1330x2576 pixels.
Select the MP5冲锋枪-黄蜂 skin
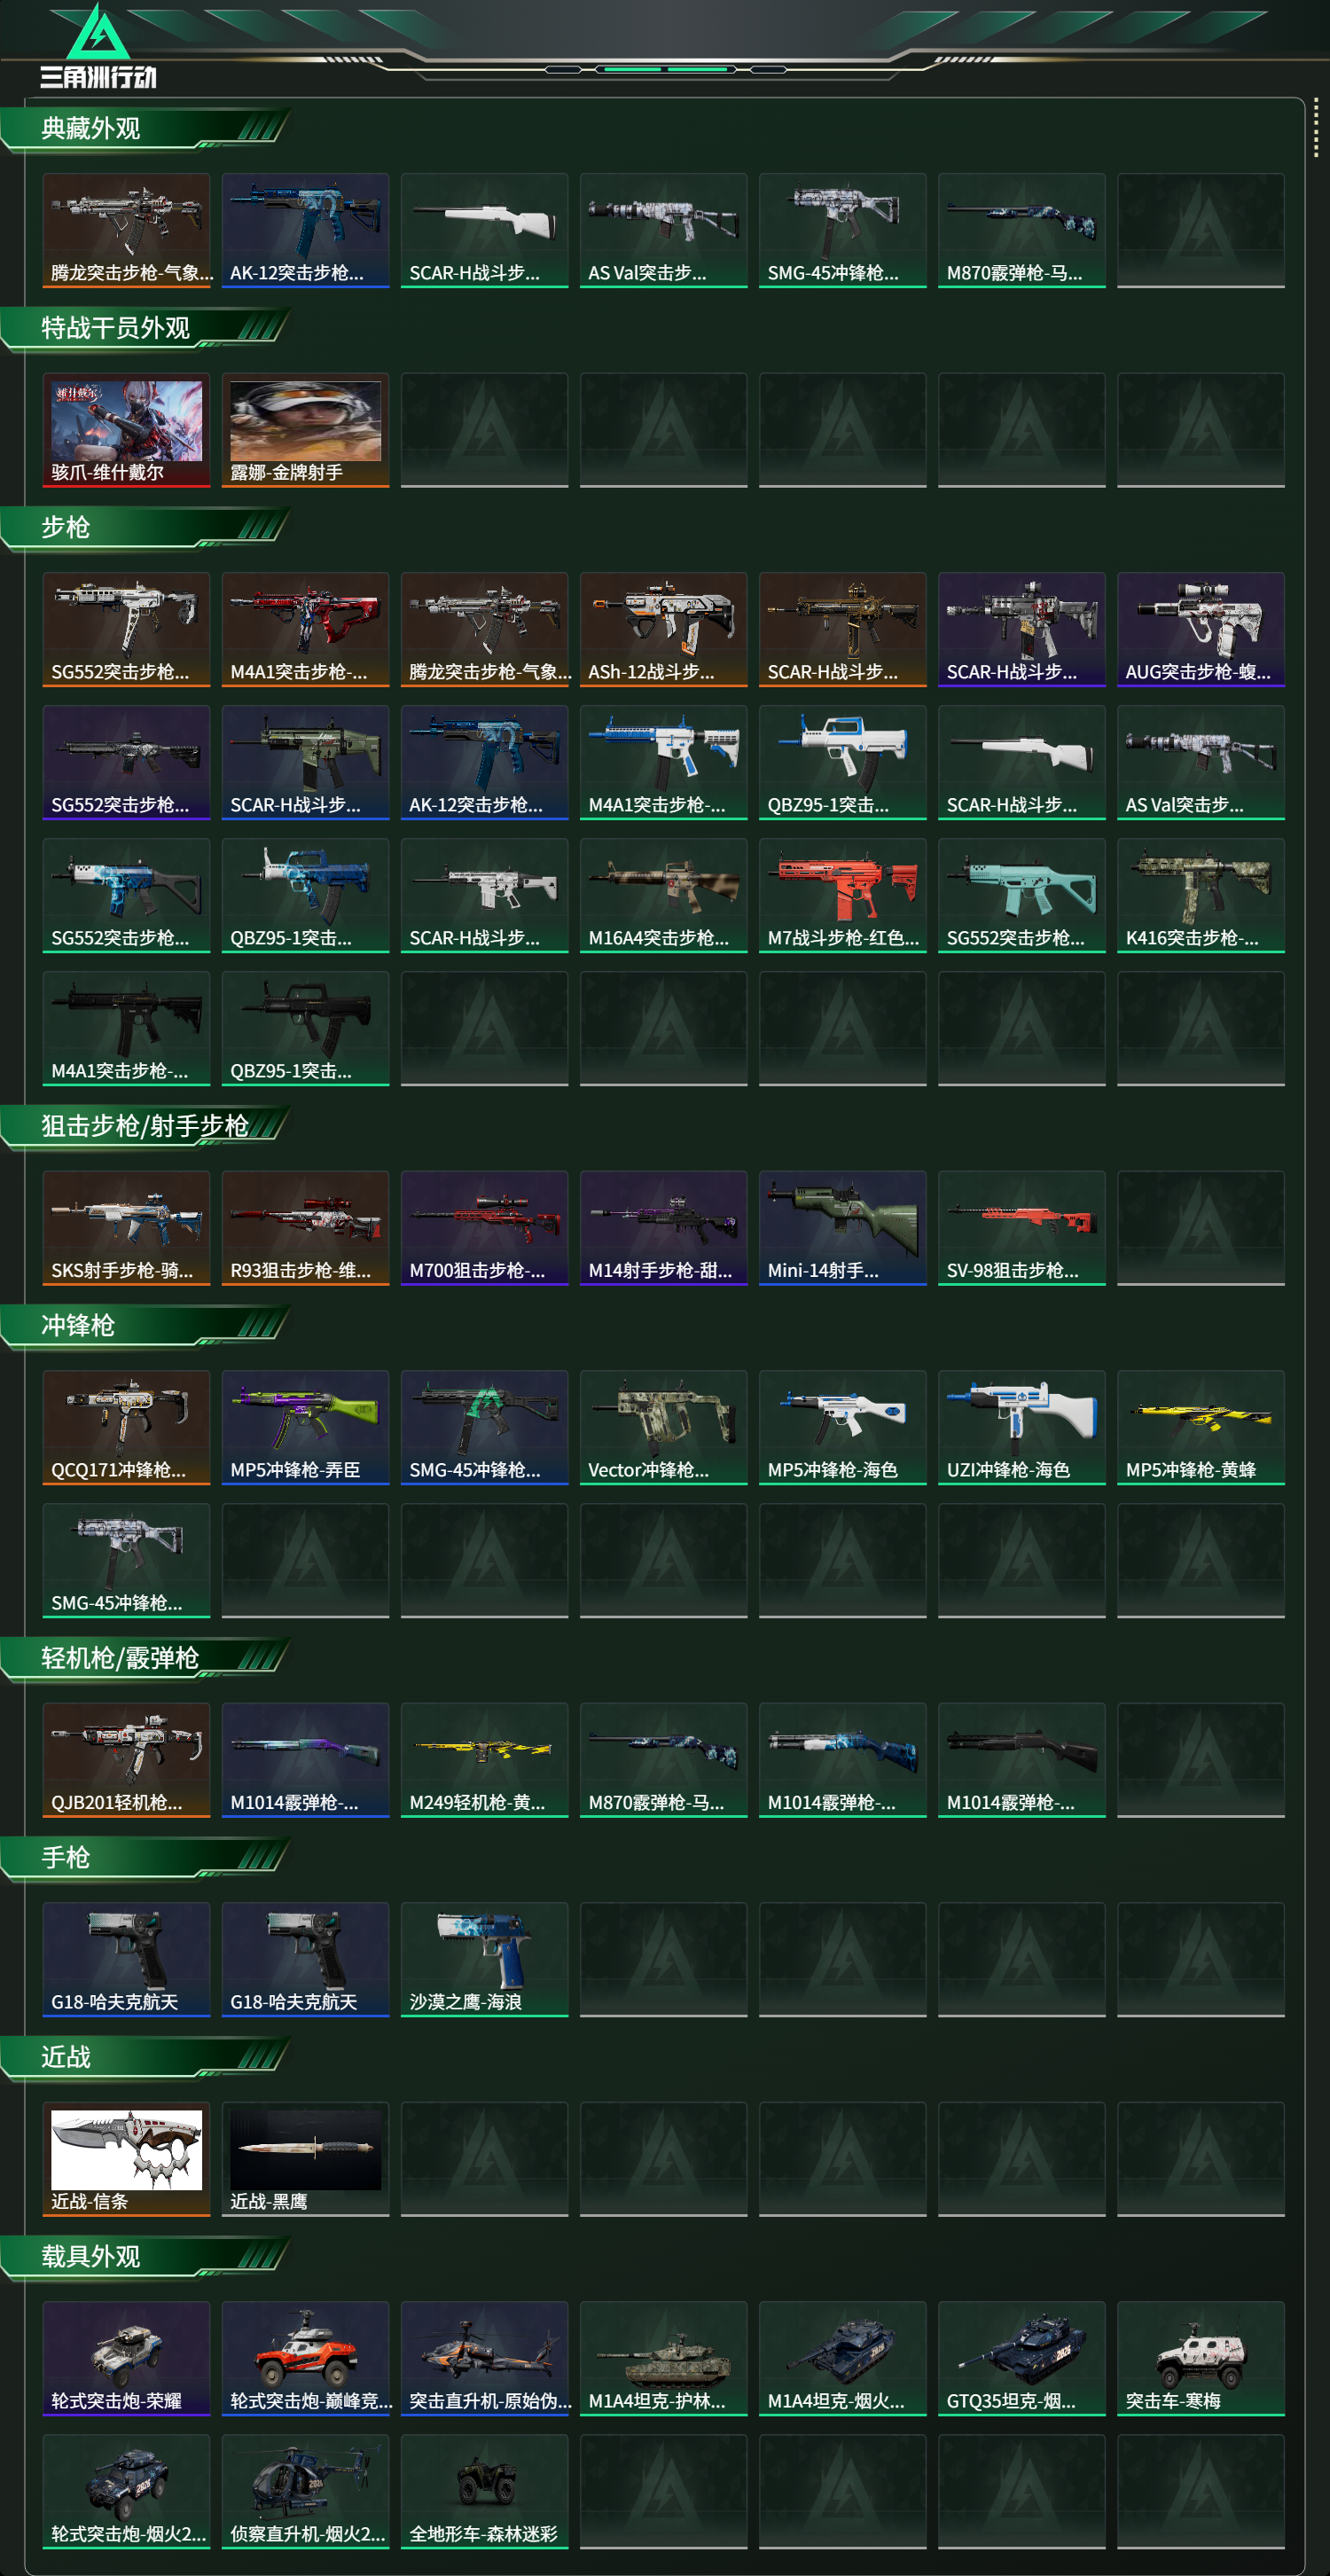coord(1200,1428)
